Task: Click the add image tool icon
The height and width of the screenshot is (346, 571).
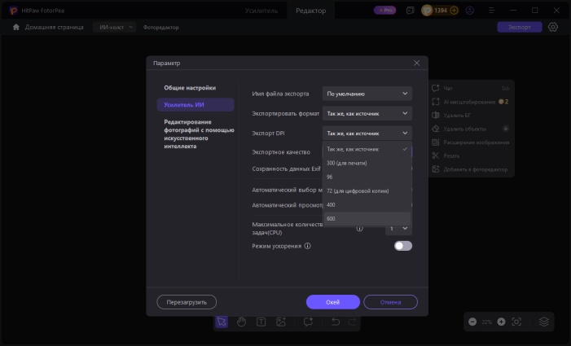Action: pyautogui.click(x=281, y=322)
